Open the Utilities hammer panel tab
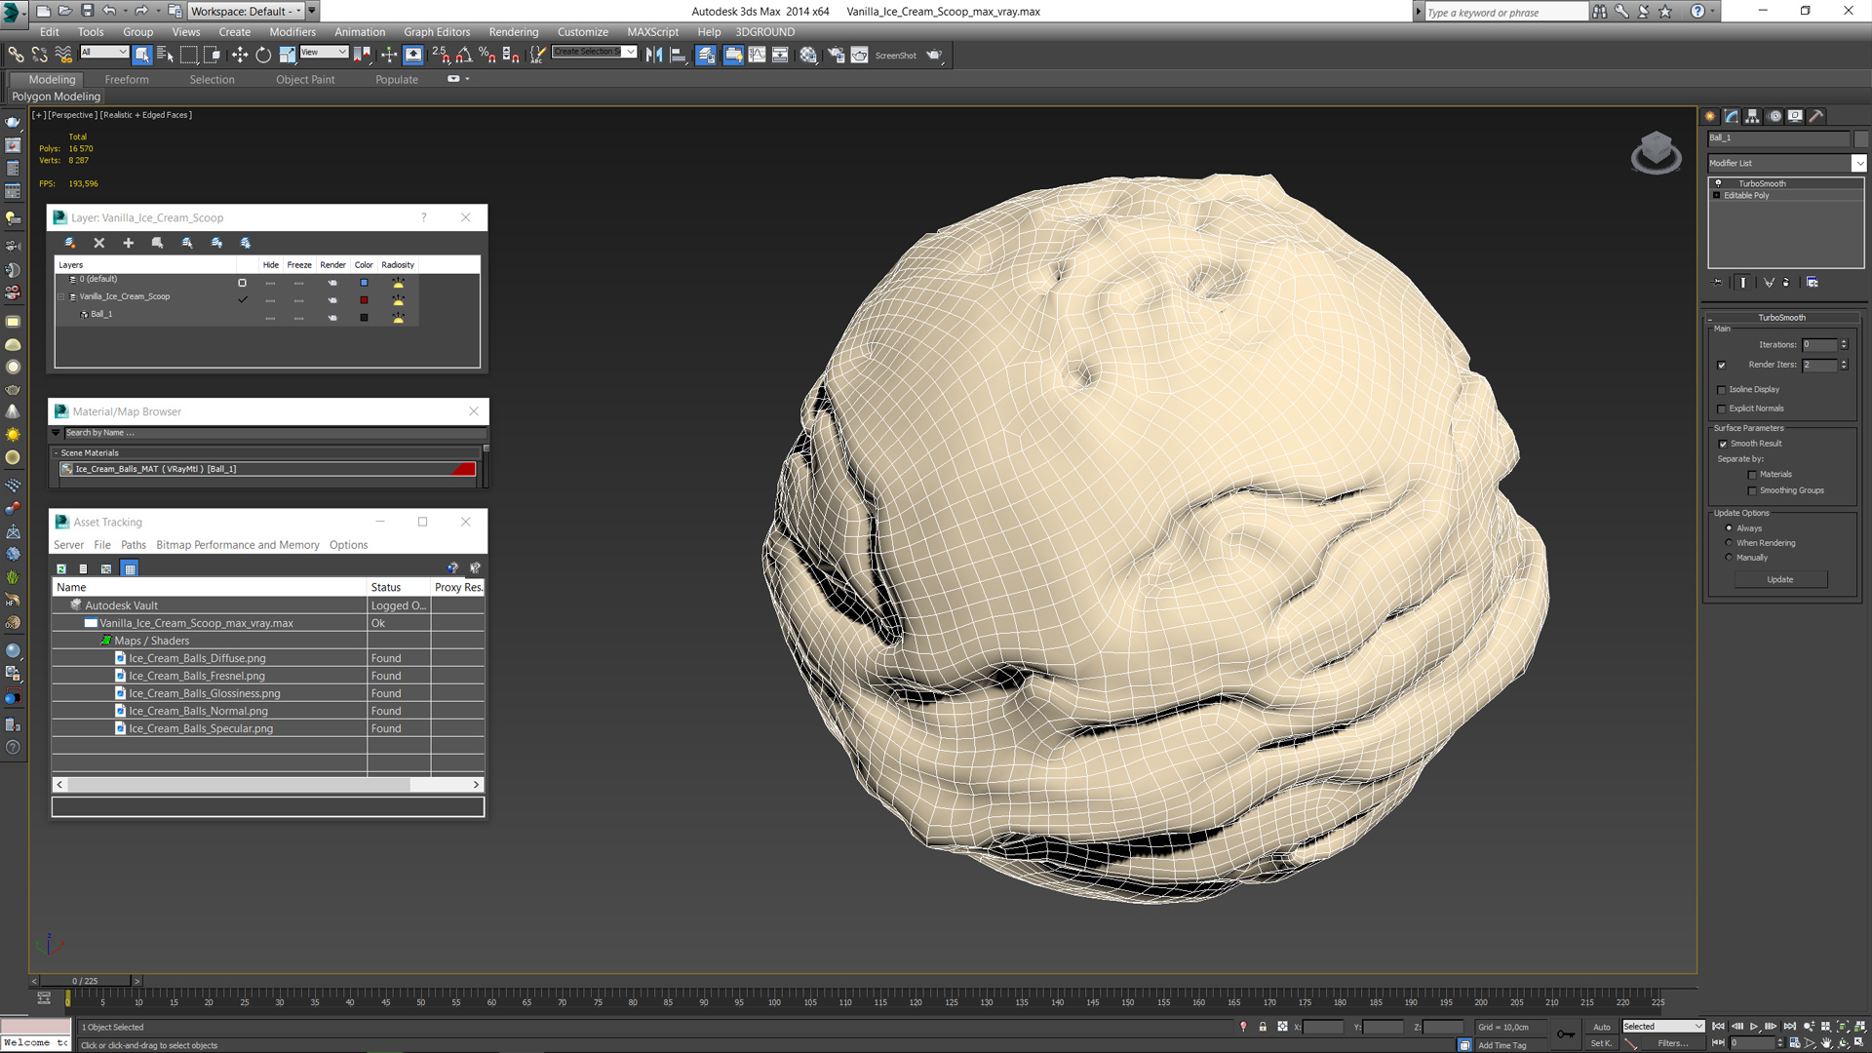Screen dimensions: 1872x1053 [1816, 116]
